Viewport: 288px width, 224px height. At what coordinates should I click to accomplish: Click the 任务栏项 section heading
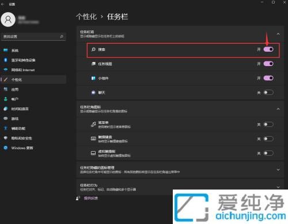tap(87, 32)
